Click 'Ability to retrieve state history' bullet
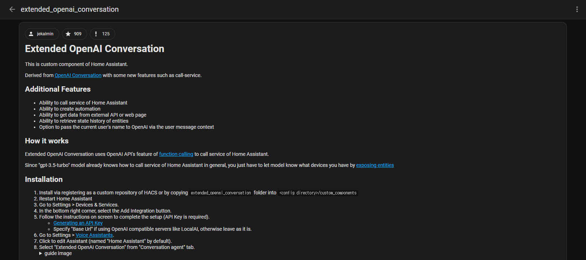 tap(84, 121)
